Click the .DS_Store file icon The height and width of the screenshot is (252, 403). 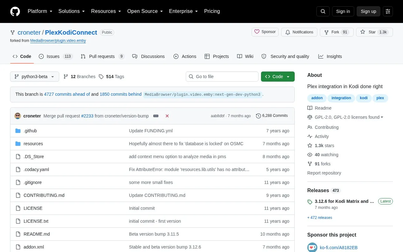18,157
